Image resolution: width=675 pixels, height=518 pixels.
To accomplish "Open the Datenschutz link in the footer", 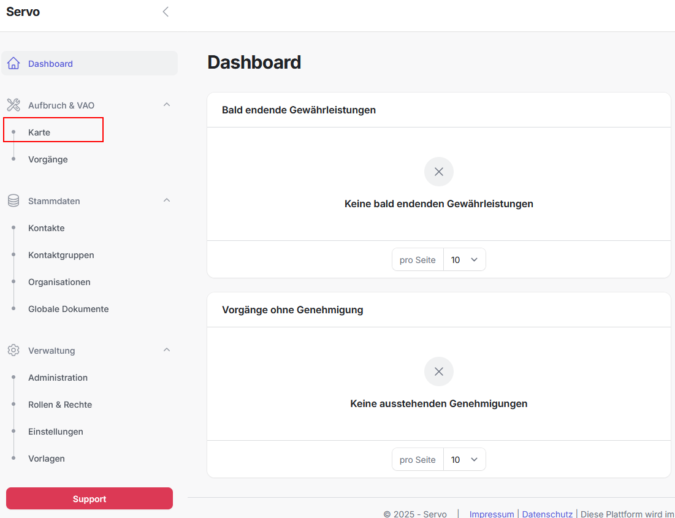I will click(547, 514).
